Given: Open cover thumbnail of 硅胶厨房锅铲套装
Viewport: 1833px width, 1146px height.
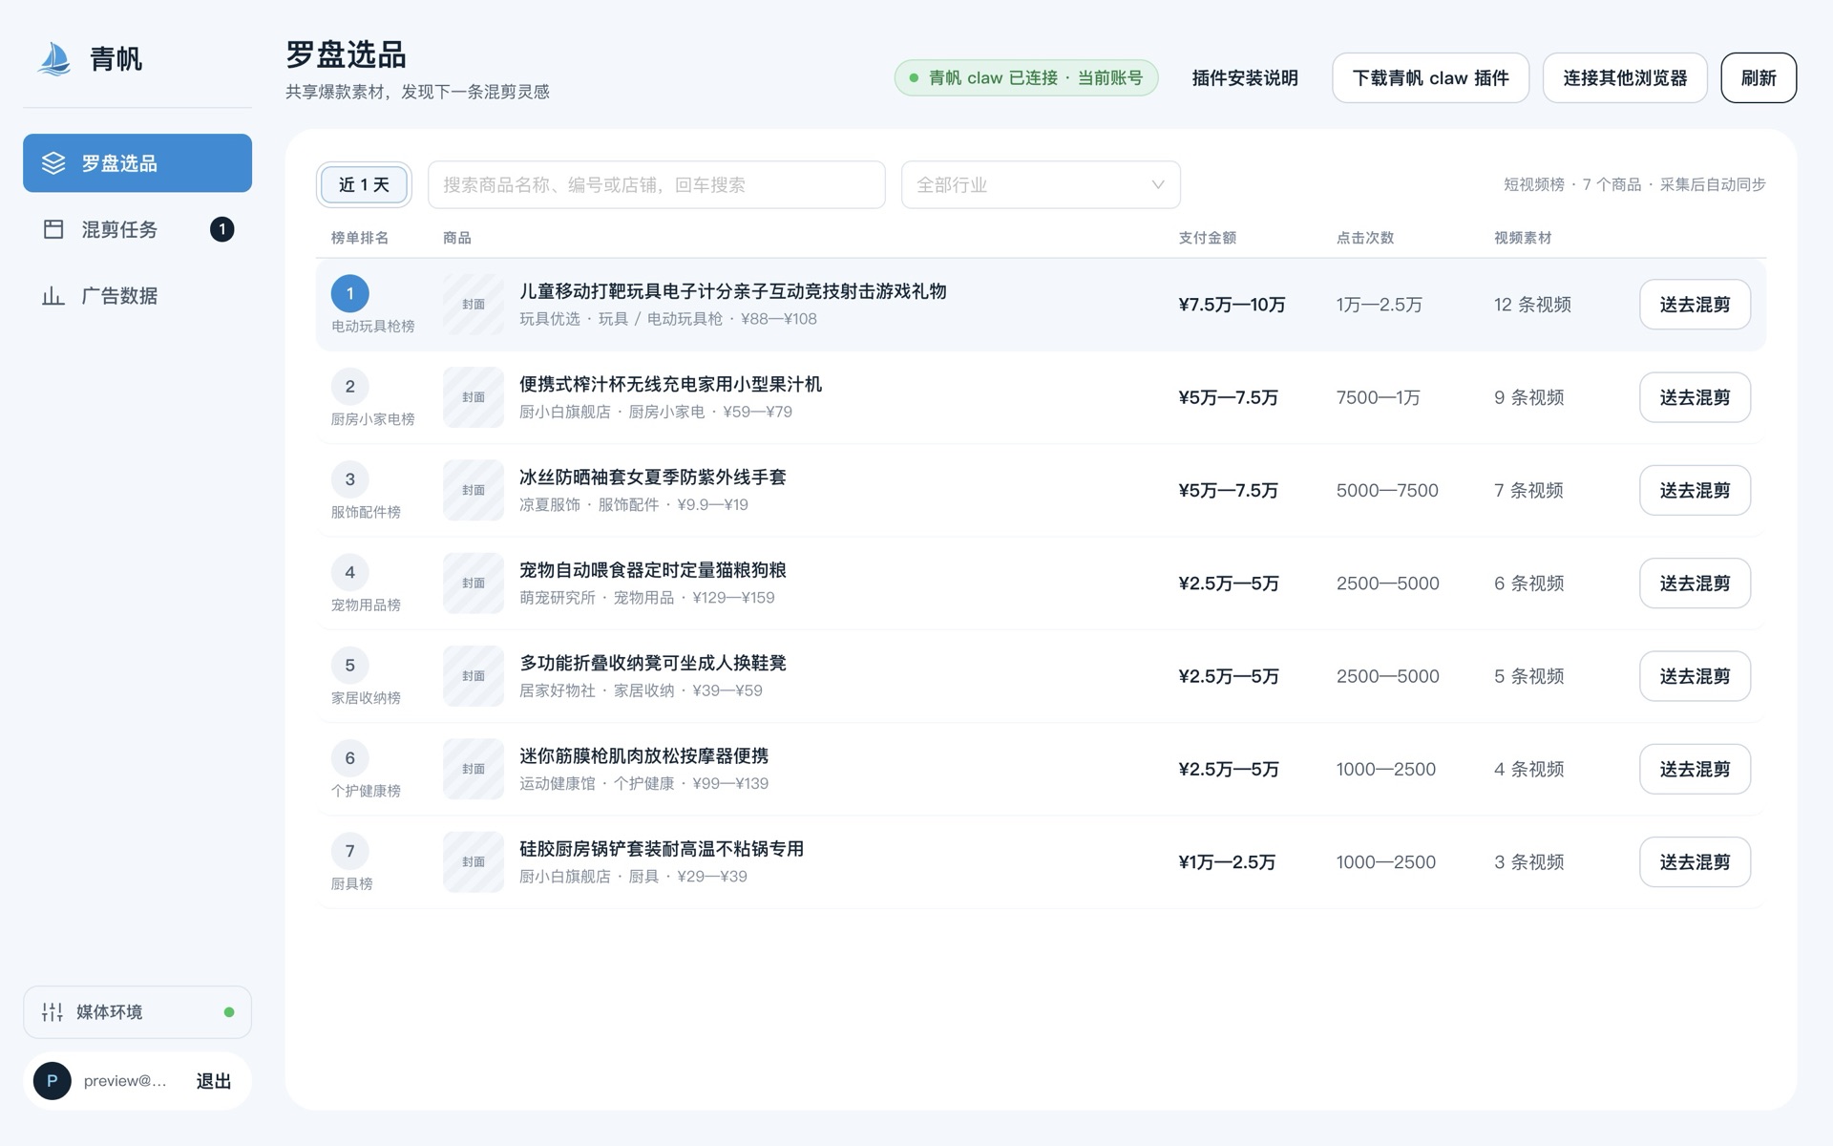Looking at the screenshot, I should coord(474,861).
